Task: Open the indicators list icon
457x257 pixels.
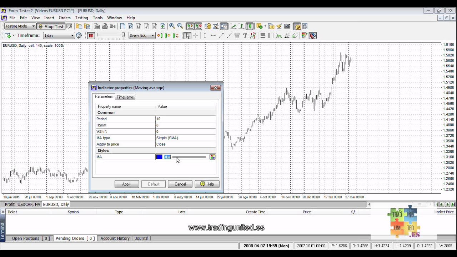Action: [271, 26]
